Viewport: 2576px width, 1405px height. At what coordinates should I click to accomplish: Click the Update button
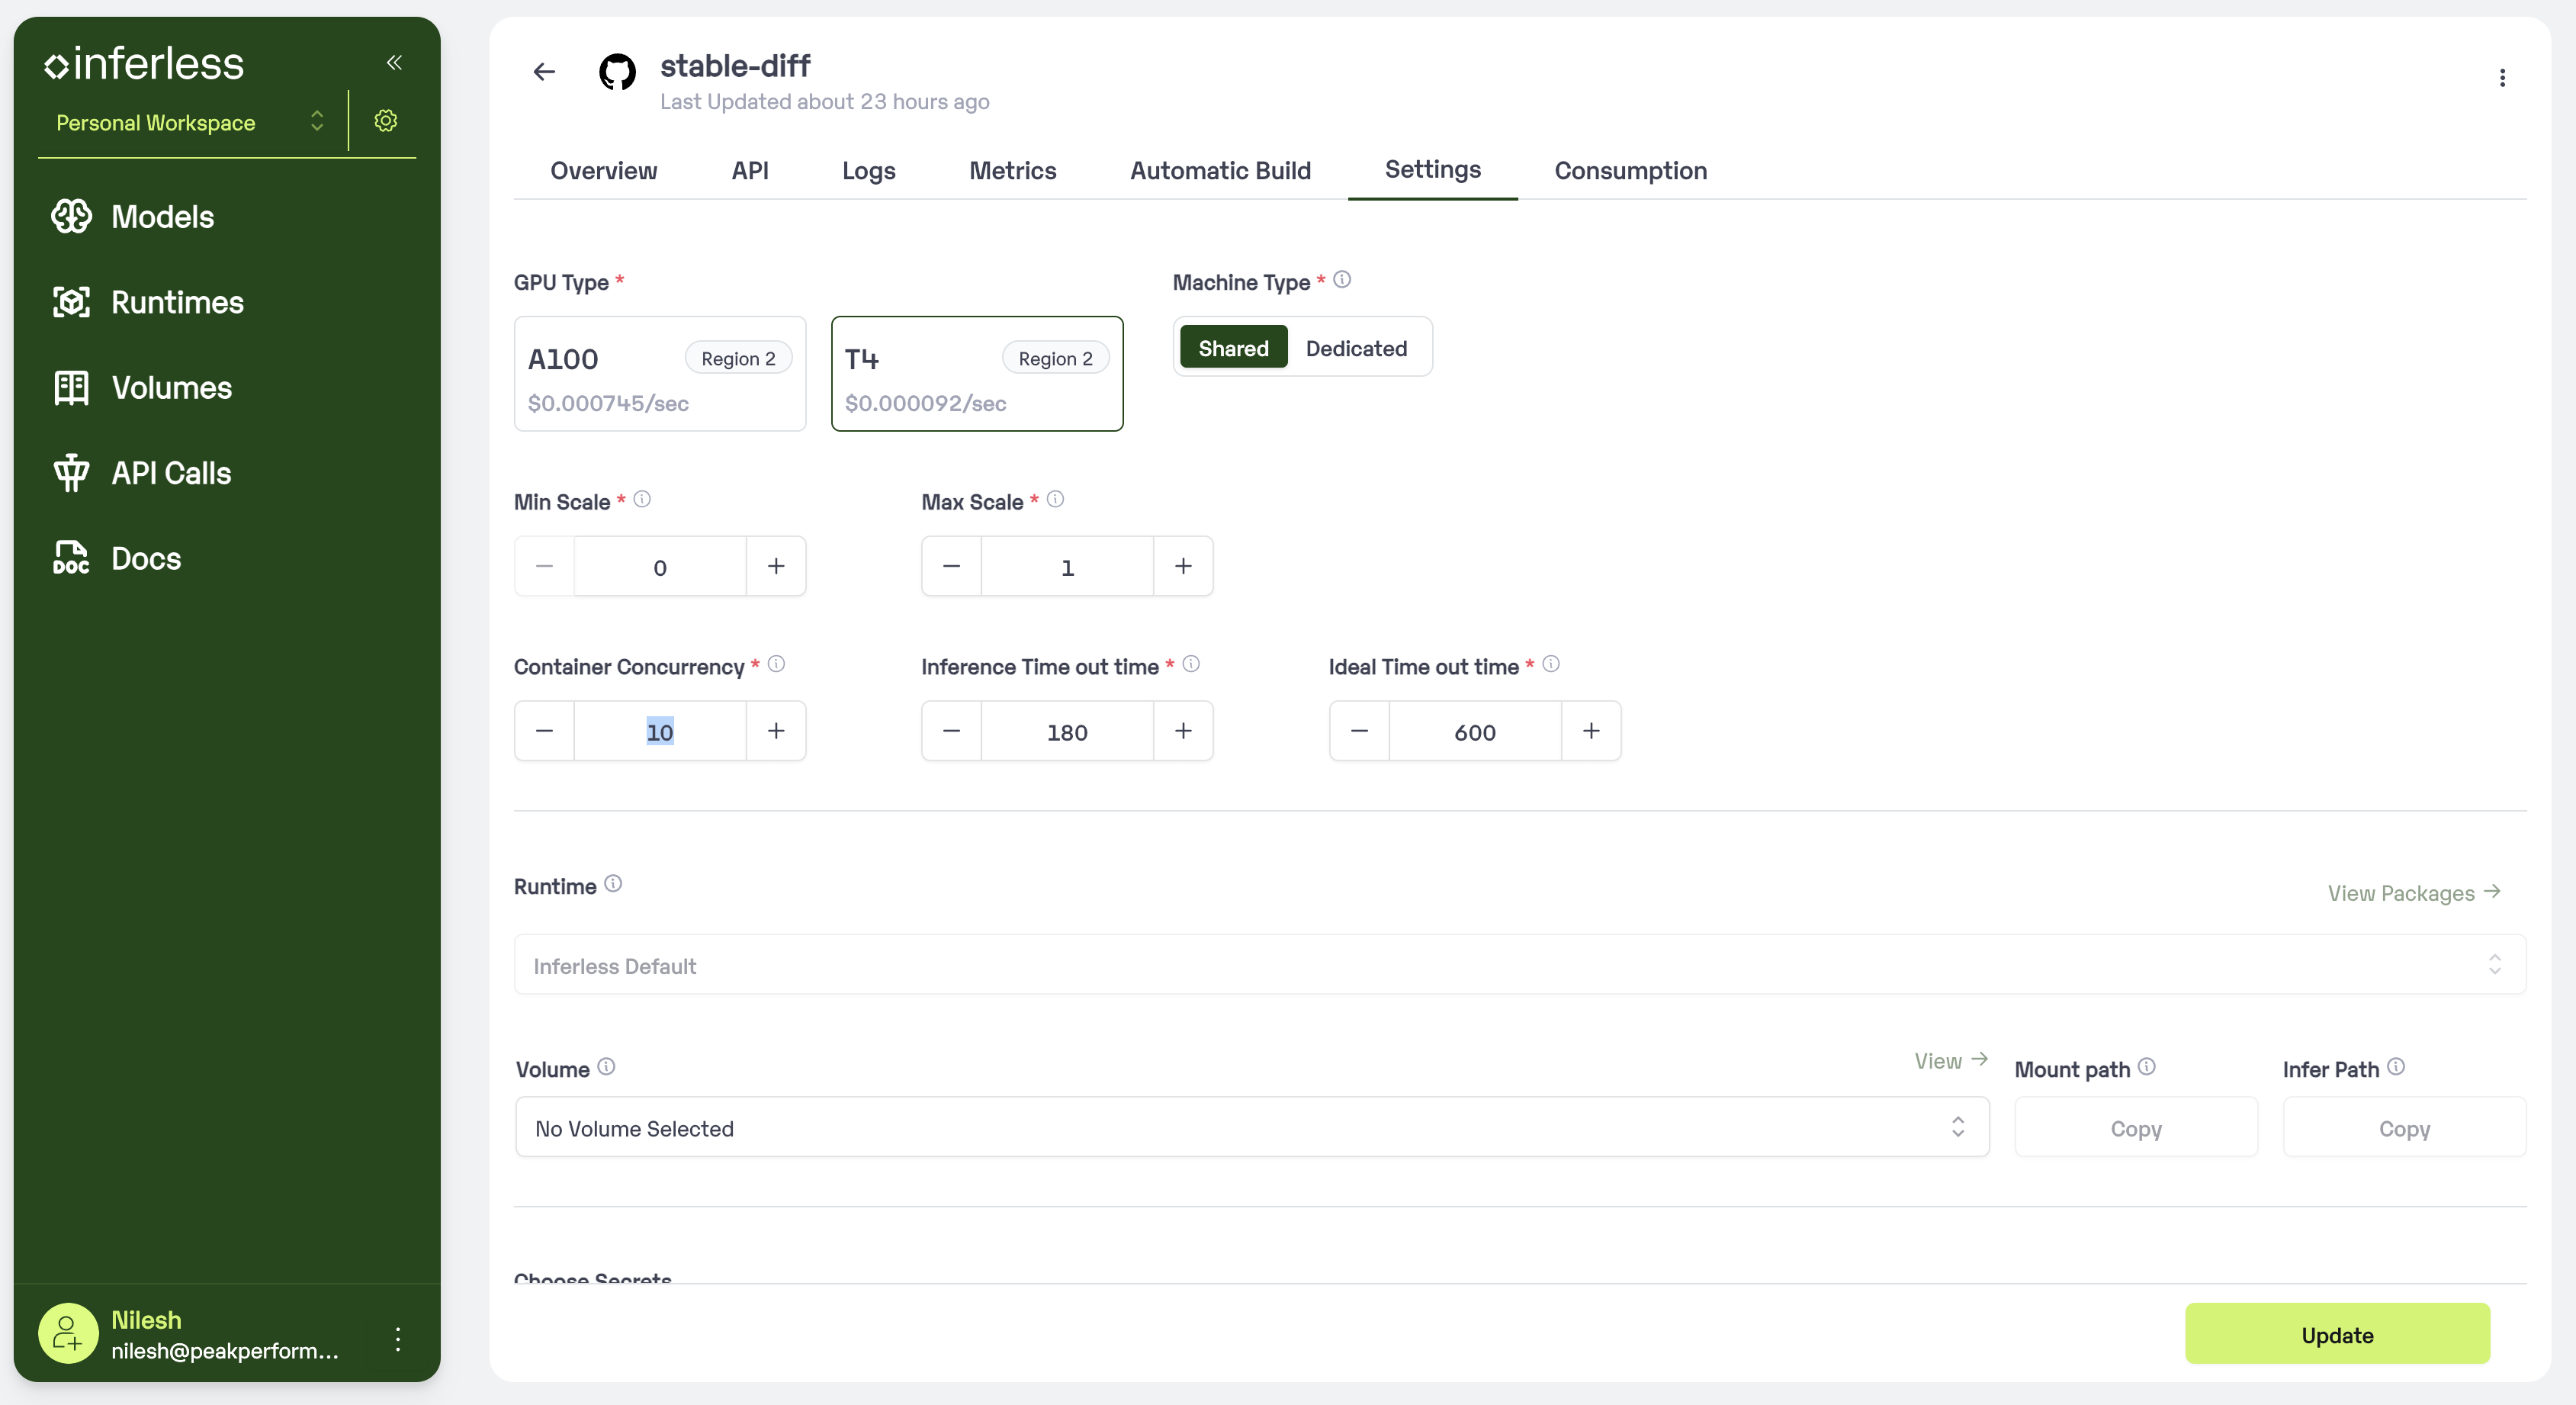(2336, 1334)
